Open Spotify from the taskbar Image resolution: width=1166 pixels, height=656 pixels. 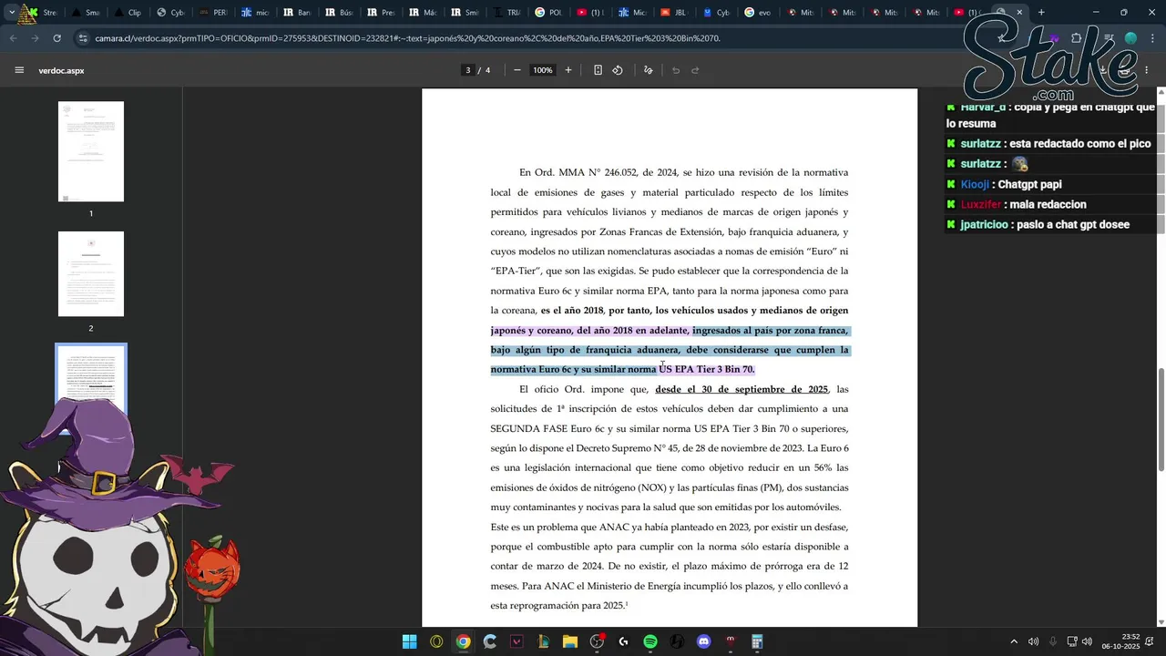[x=650, y=641]
